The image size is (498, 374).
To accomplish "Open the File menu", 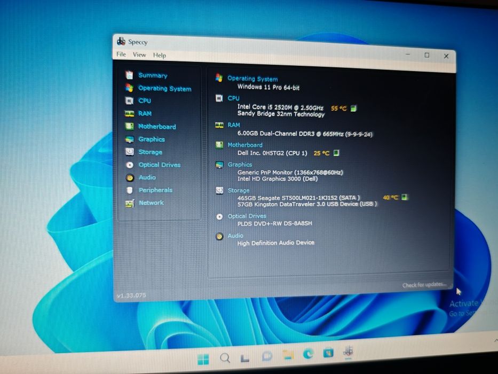I will click(121, 54).
